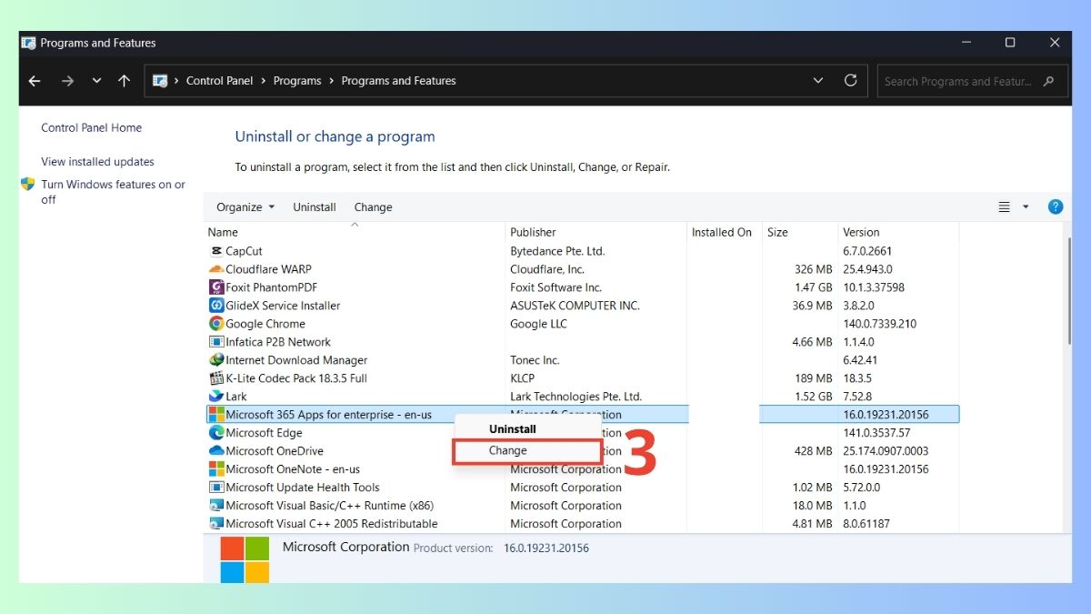Click the Microsoft Edge icon
Image resolution: width=1091 pixels, height=614 pixels.
click(216, 432)
